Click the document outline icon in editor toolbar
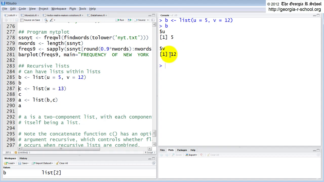324x182 pixels. [153, 20]
